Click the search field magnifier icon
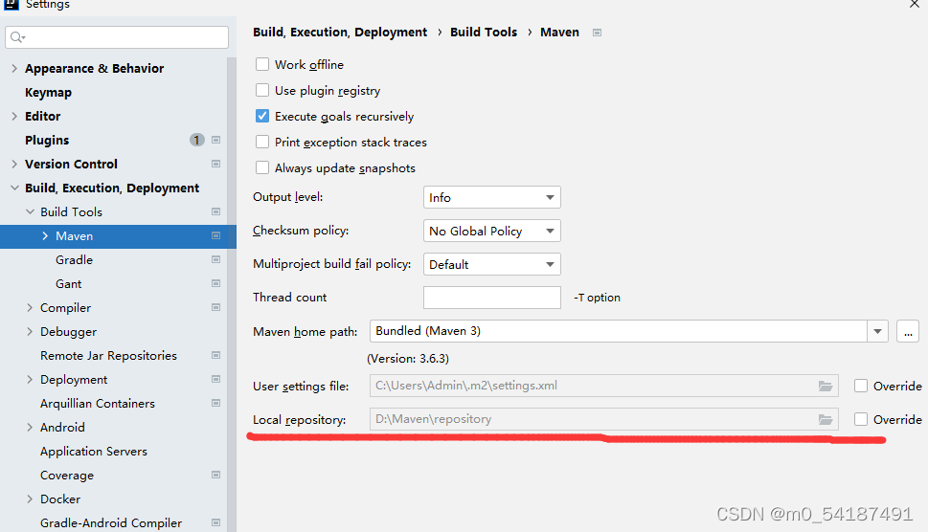This screenshot has height=532, width=928. click(x=17, y=37)
